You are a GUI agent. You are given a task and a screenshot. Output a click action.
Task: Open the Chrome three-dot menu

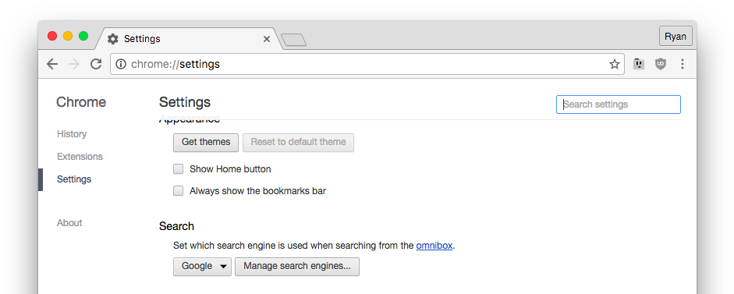(x=682, y=64)
